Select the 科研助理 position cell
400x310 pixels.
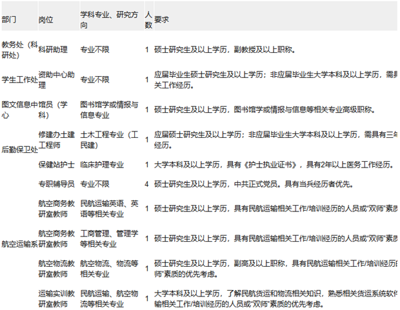pyautogui.click(x=55, y=49)
